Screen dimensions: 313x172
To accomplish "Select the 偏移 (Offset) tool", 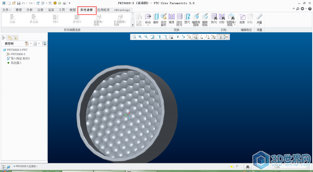I will click(156, 19).
